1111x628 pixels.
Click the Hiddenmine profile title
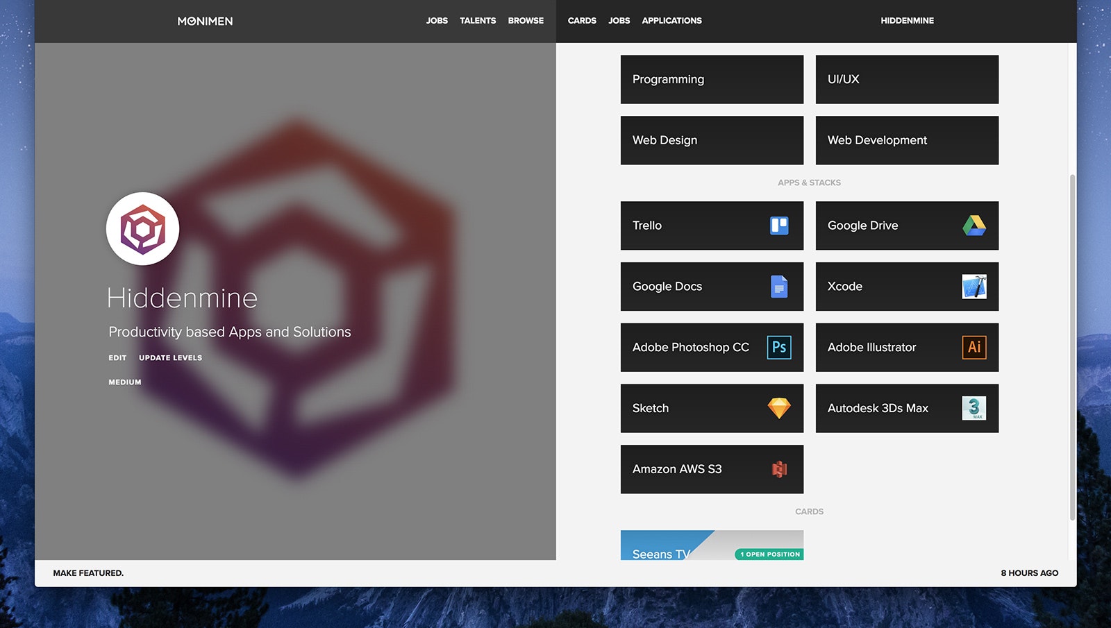point(182,298)
